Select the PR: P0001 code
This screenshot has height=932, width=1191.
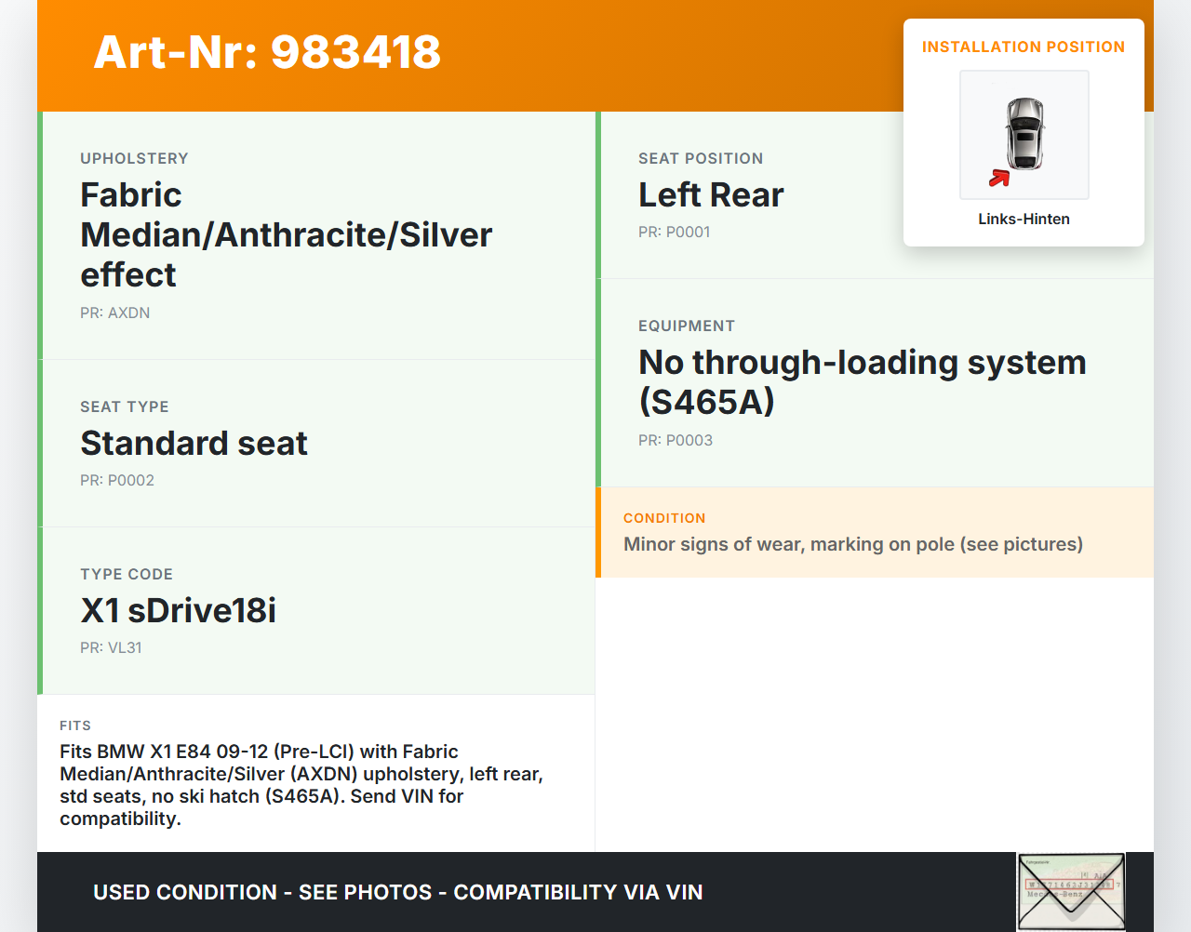click(x=674, y=233)
